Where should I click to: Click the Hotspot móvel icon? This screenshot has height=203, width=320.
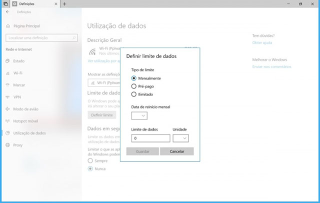pyautogui.click(x=8, y=121)
